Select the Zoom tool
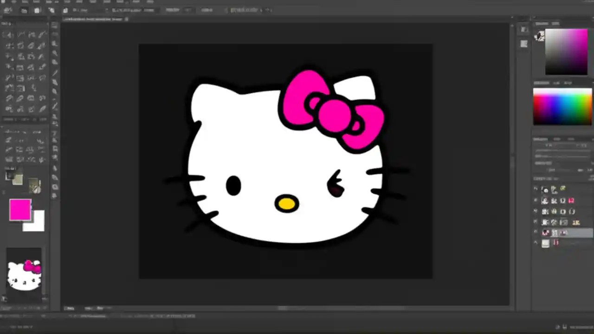594x334 pixels. [43, 109]
